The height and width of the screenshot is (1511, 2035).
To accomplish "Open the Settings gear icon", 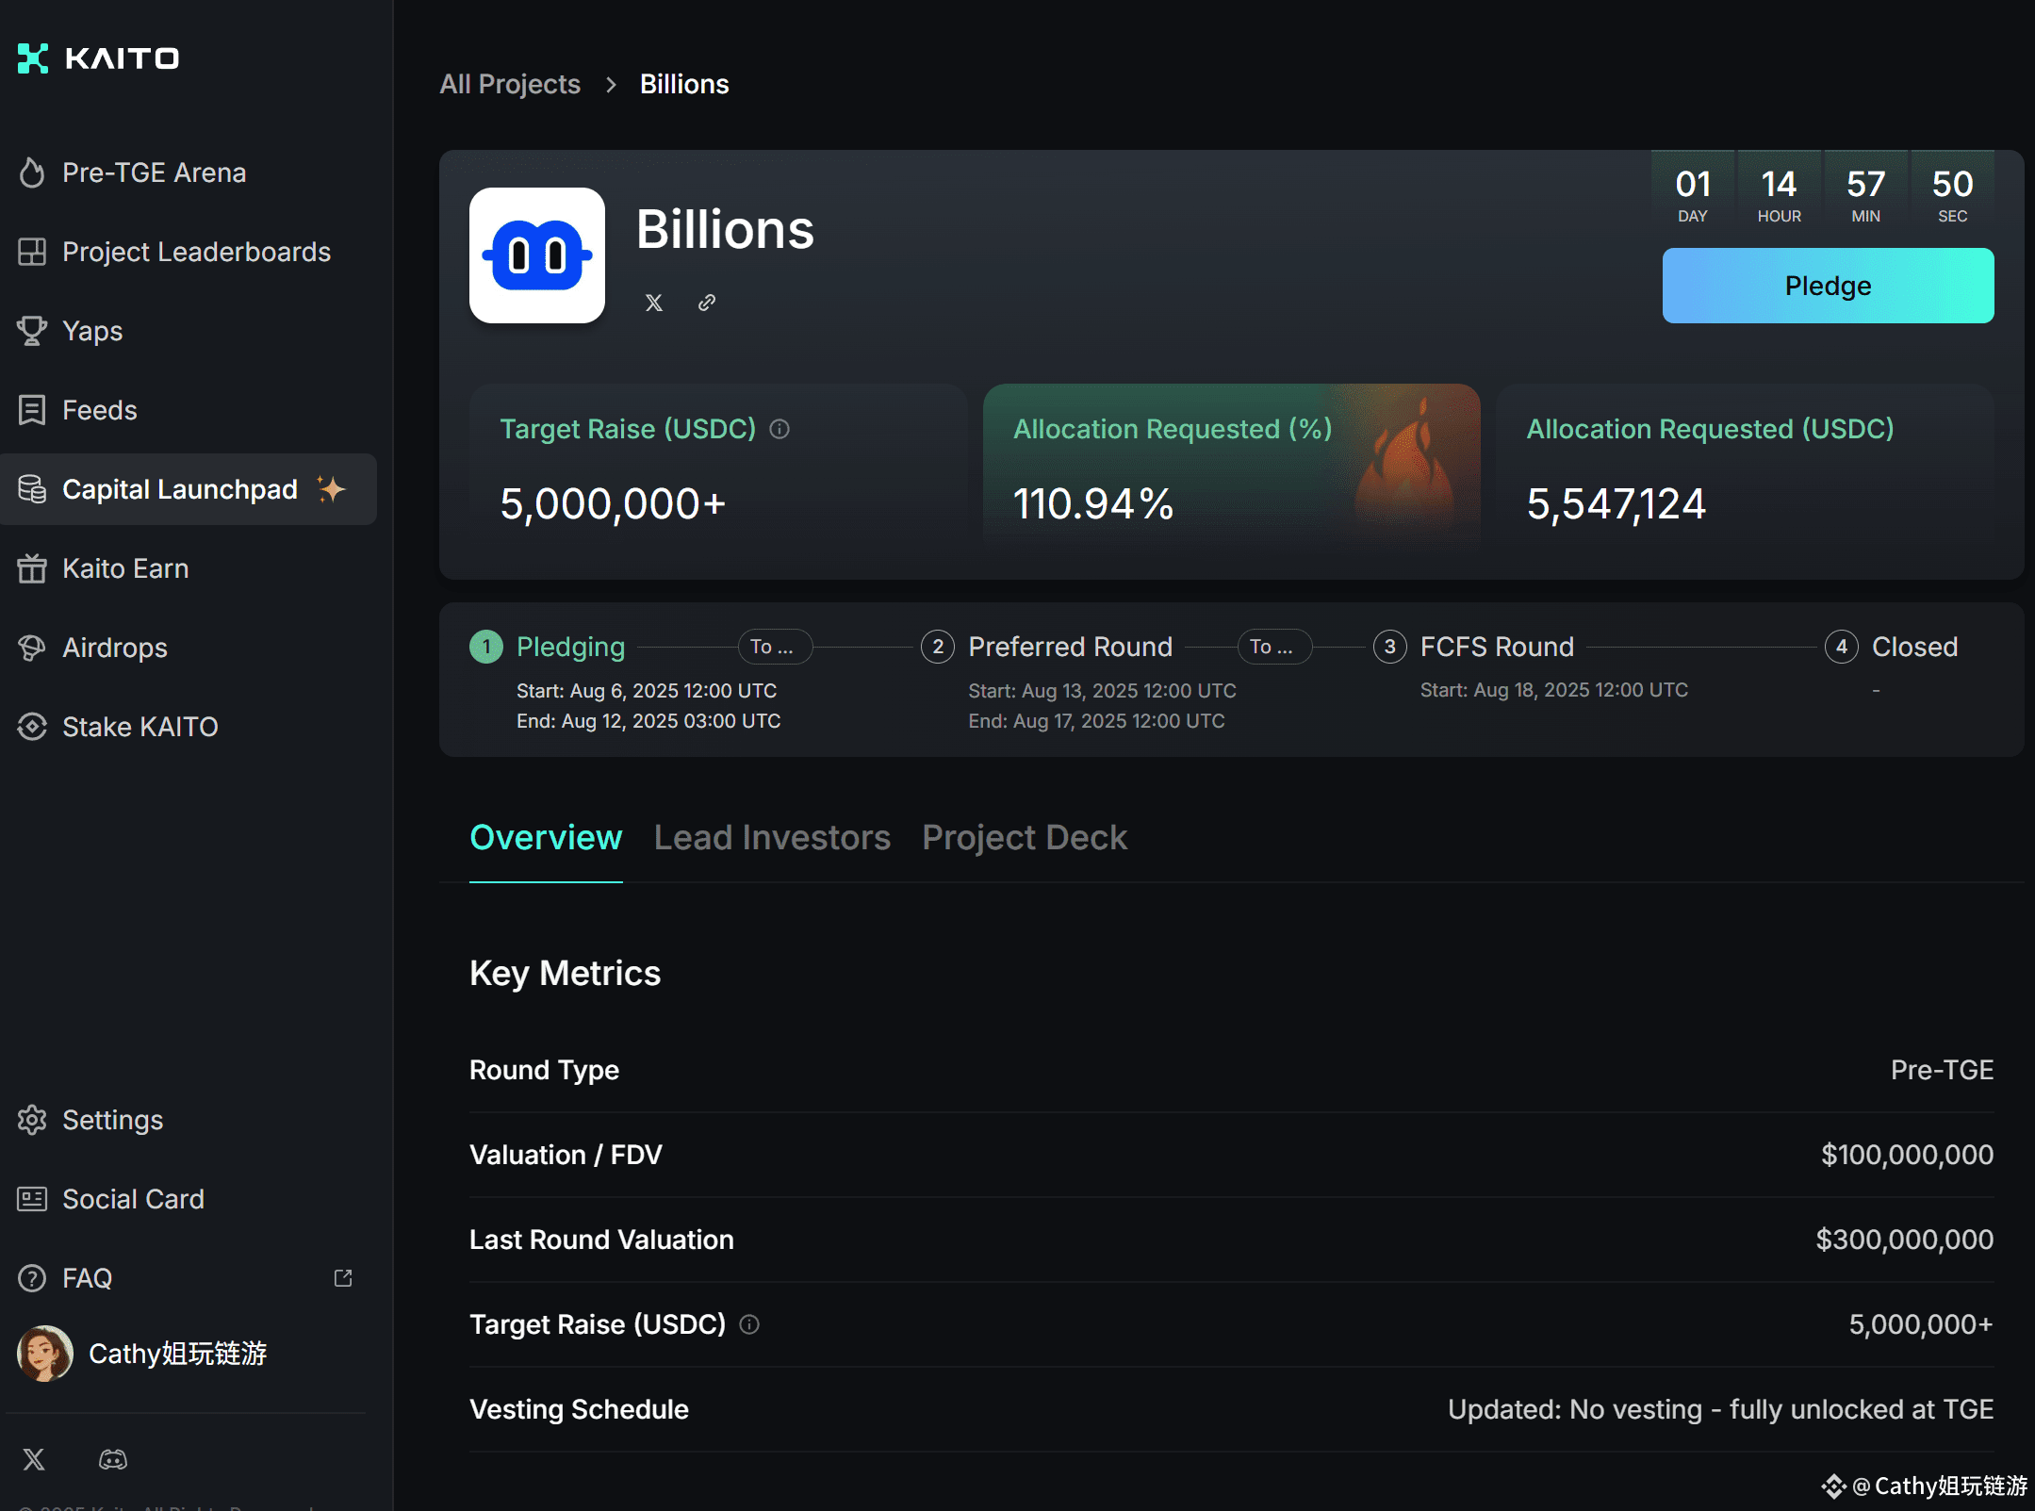I will click(32, 1120).
